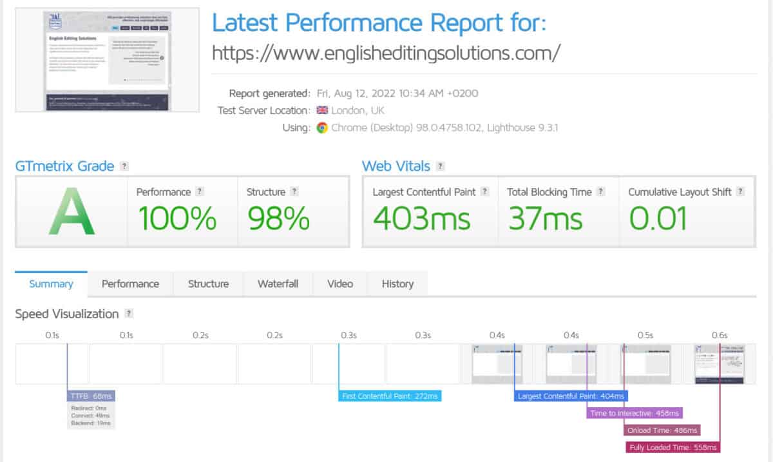Open the History tab
The width and height of the screenshot is (773, 462).
pyautogui.click(x=397, y=284)
